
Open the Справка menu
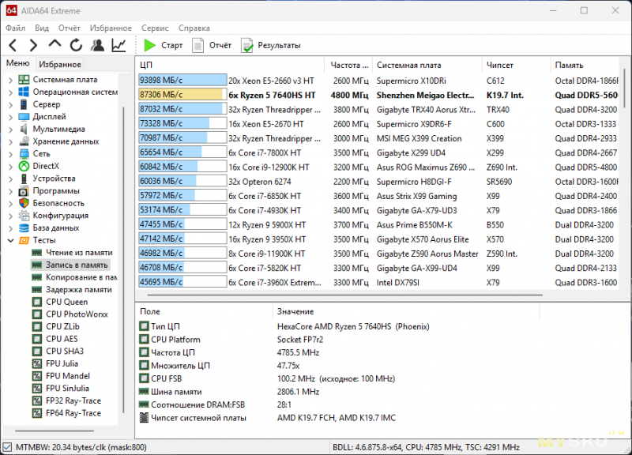tap(194, 28)
